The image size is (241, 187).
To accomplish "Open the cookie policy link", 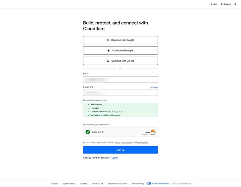I will (143, 142).
